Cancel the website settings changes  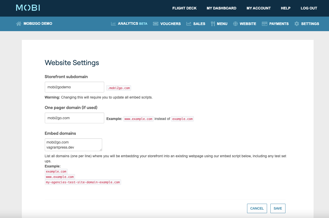pyautogui.click(x=257, y=208)
